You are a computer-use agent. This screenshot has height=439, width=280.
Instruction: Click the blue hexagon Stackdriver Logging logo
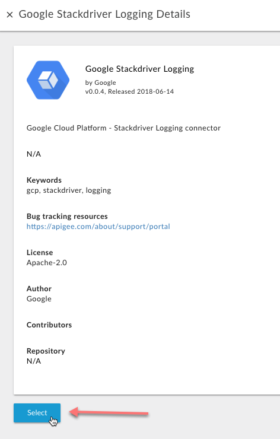48,80
